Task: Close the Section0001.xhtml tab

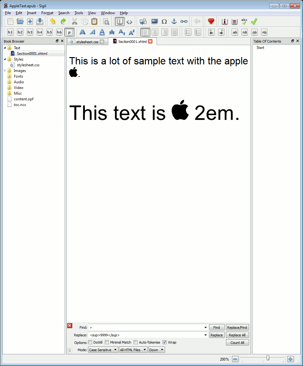Action: (150, 41)
